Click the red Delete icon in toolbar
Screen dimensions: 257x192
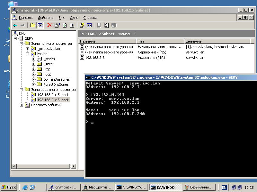click(x=49, y=25)
